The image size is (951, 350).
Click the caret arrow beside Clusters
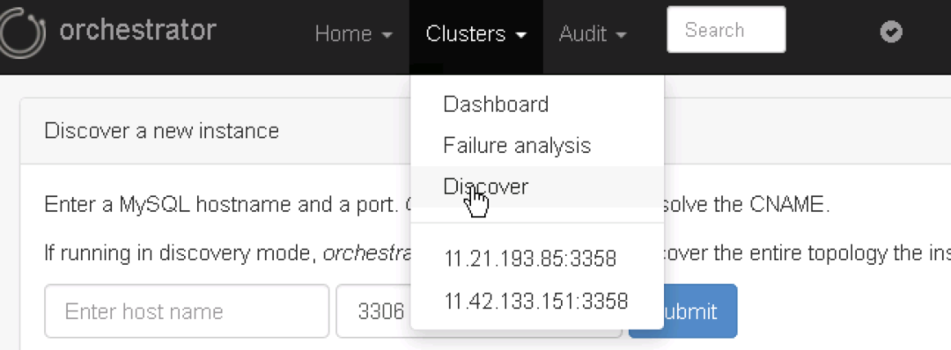pyautogui.click(x=521, y=35)
